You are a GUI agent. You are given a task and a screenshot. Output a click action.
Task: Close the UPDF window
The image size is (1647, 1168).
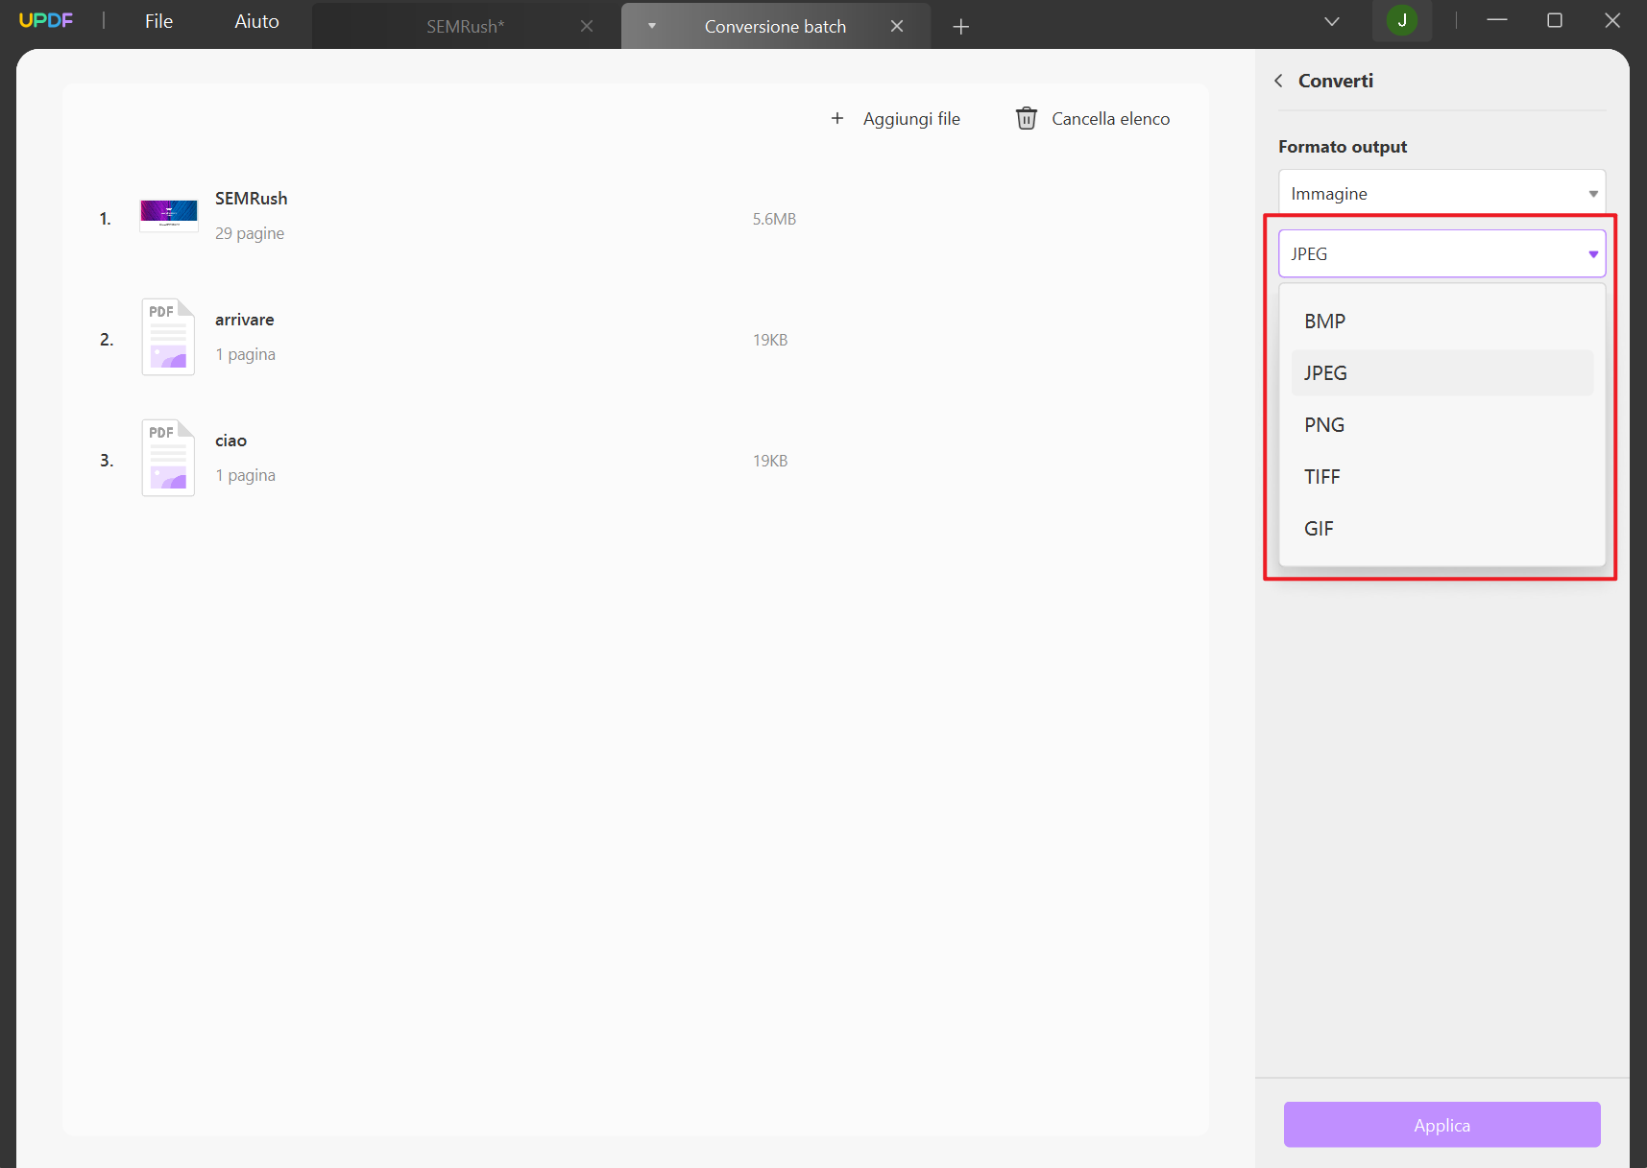coord(1612,20)
